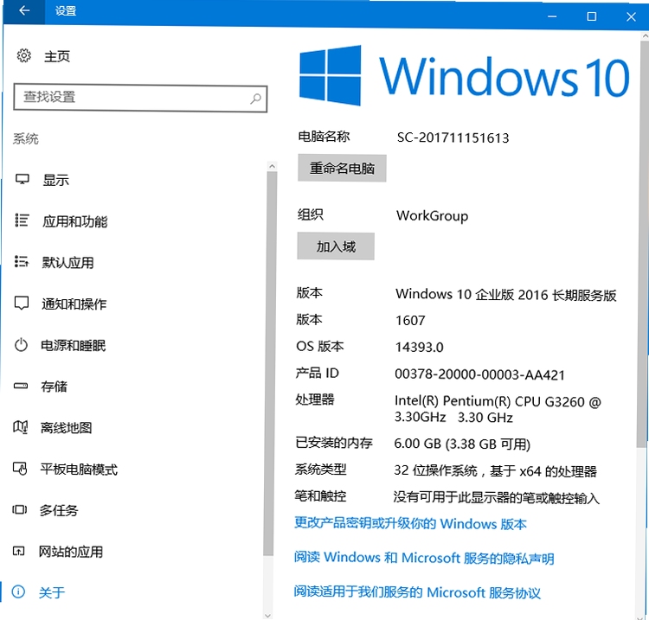Image resolution: width=649 pixels, height=620 pixels.
Task: Click the display monitor icon
Action: pos(22,180)
